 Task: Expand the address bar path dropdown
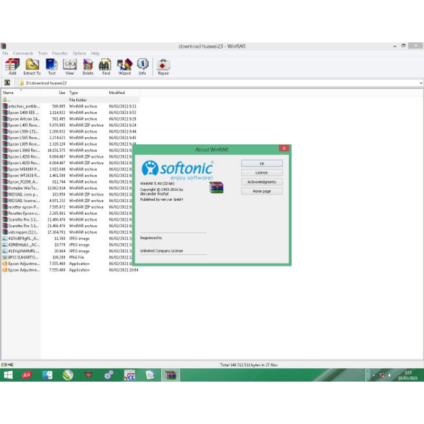pos(421,83)
